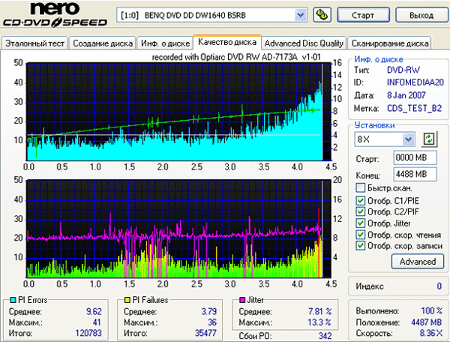Open the Advanced Disc Quality tab
This screenshot has height=342, width=450.
304,43
